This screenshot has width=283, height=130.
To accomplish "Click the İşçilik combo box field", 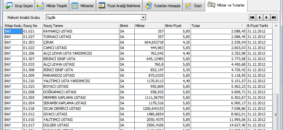I will (x=93, y=18).
